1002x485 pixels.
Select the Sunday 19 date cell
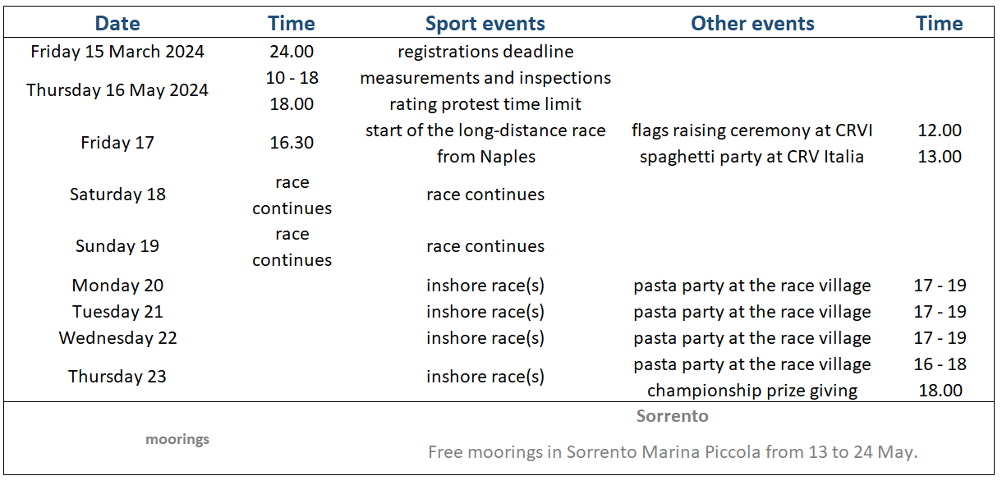tap(117, 246)
